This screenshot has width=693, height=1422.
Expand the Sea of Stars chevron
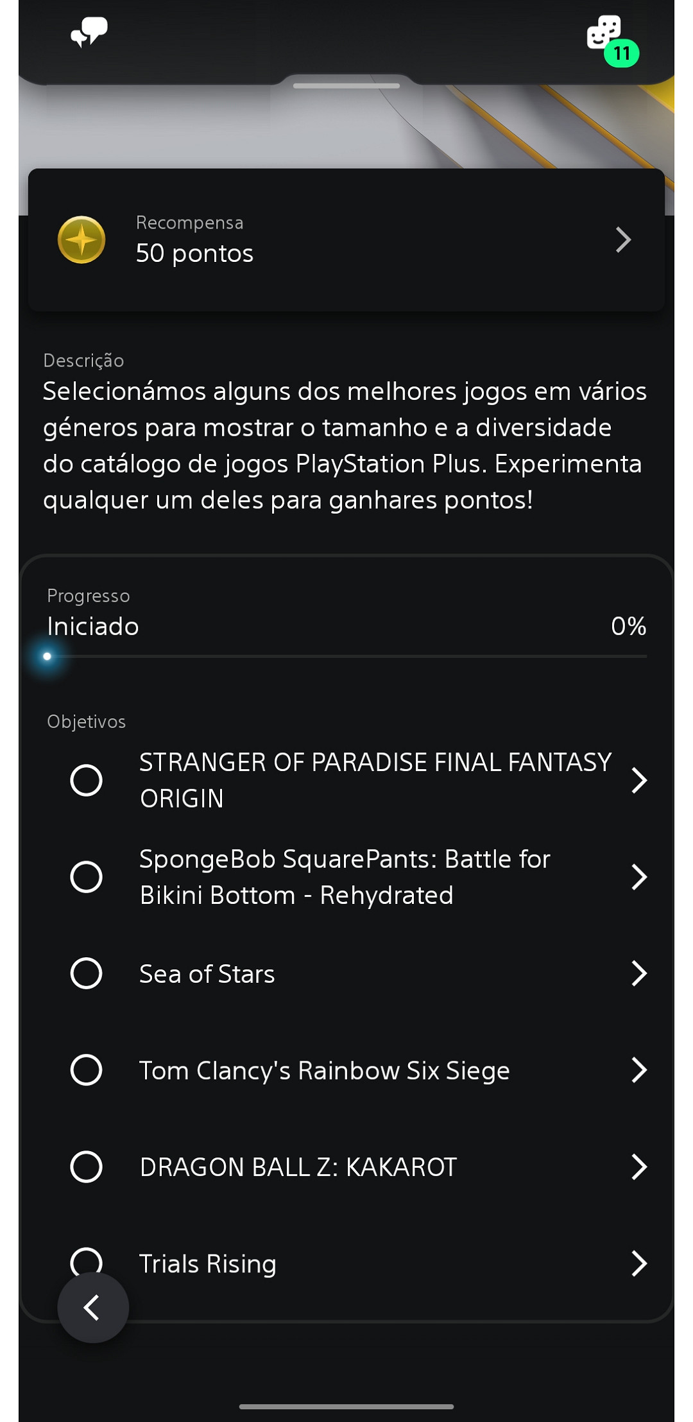(638, 973)
